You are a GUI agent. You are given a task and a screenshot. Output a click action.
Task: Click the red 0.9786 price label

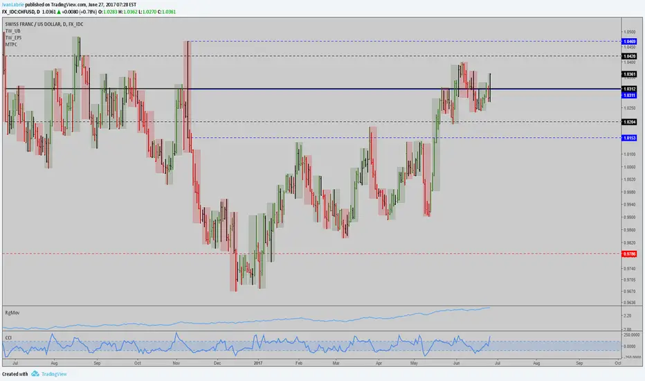click(x=629, y=254)
